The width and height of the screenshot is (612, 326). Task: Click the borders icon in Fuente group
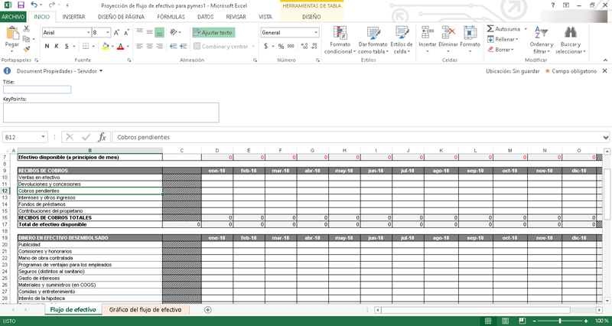[86, 46]
